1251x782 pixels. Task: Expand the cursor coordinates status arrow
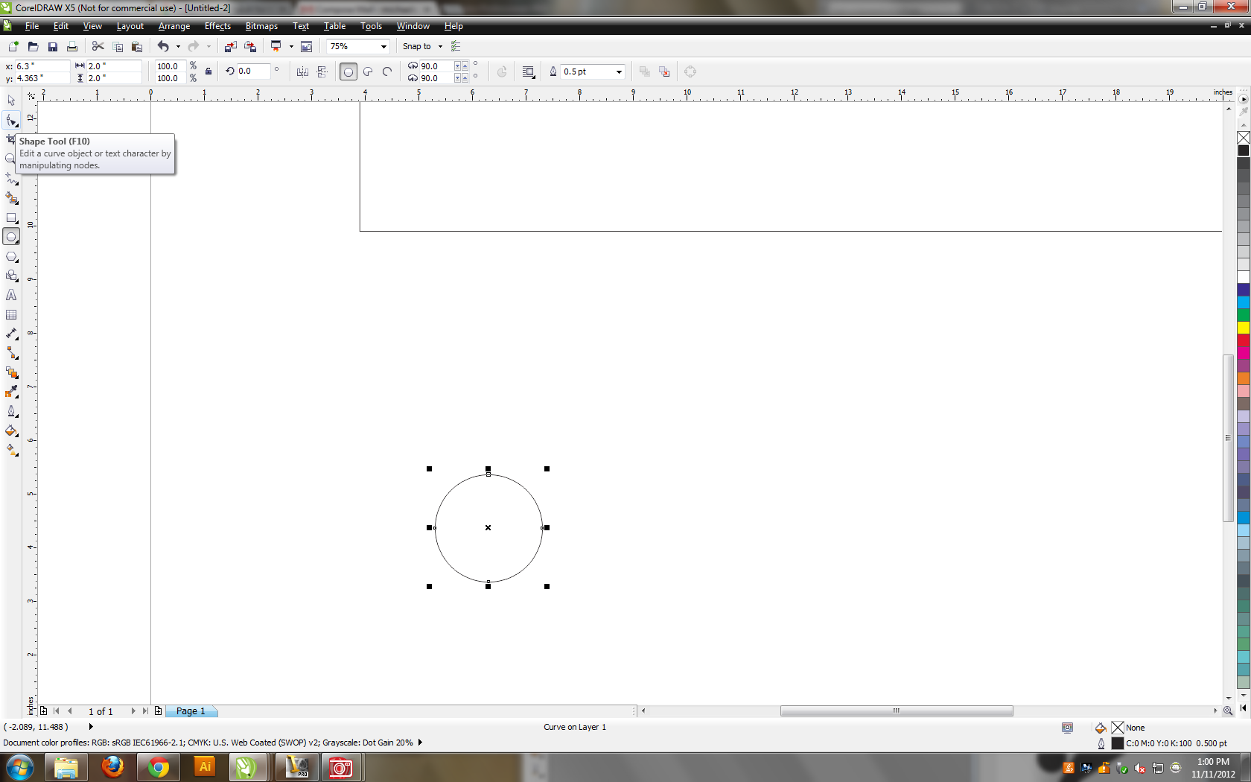point(91,727)
